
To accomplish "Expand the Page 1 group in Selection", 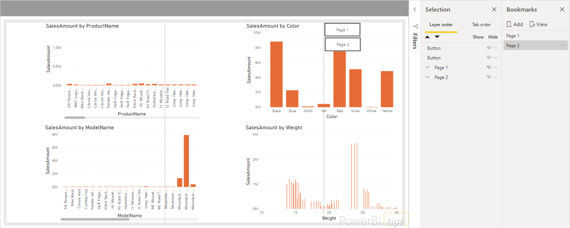I will tap(427, 67).
